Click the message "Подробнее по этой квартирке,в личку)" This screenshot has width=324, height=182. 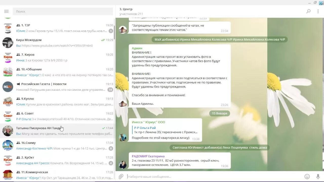[x=160, y=138]
